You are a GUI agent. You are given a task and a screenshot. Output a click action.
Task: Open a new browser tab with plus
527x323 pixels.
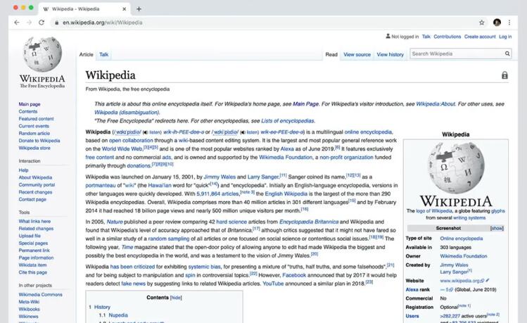tap(139, 9)
